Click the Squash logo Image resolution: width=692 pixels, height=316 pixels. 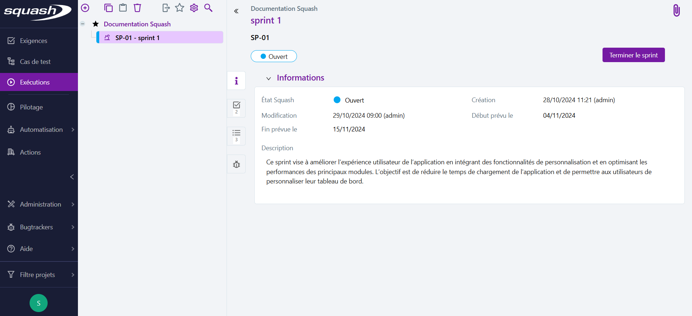pos(38,12)
